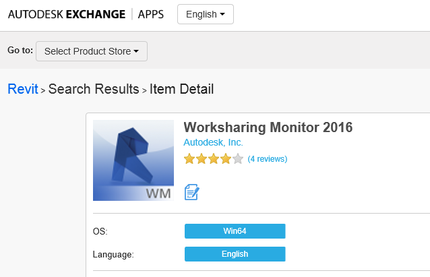
Task: Click the 'Go to:' label
Action: 19,51
